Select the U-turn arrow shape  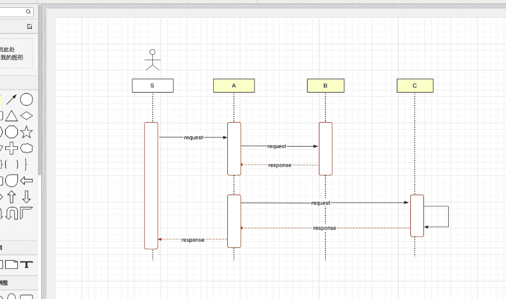click(x=12, y=213)
